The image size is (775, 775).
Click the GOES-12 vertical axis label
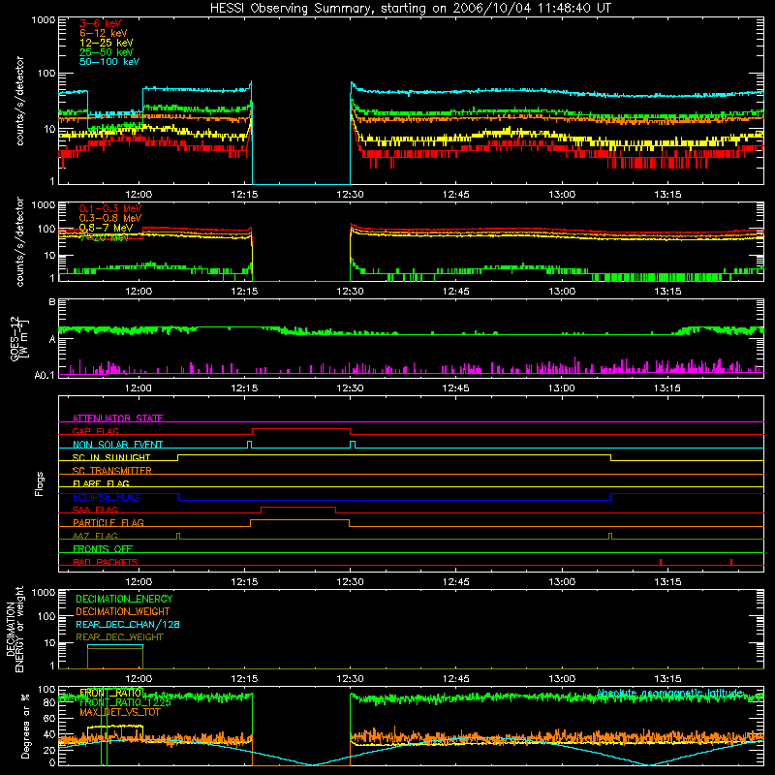(x=18, y=339)
